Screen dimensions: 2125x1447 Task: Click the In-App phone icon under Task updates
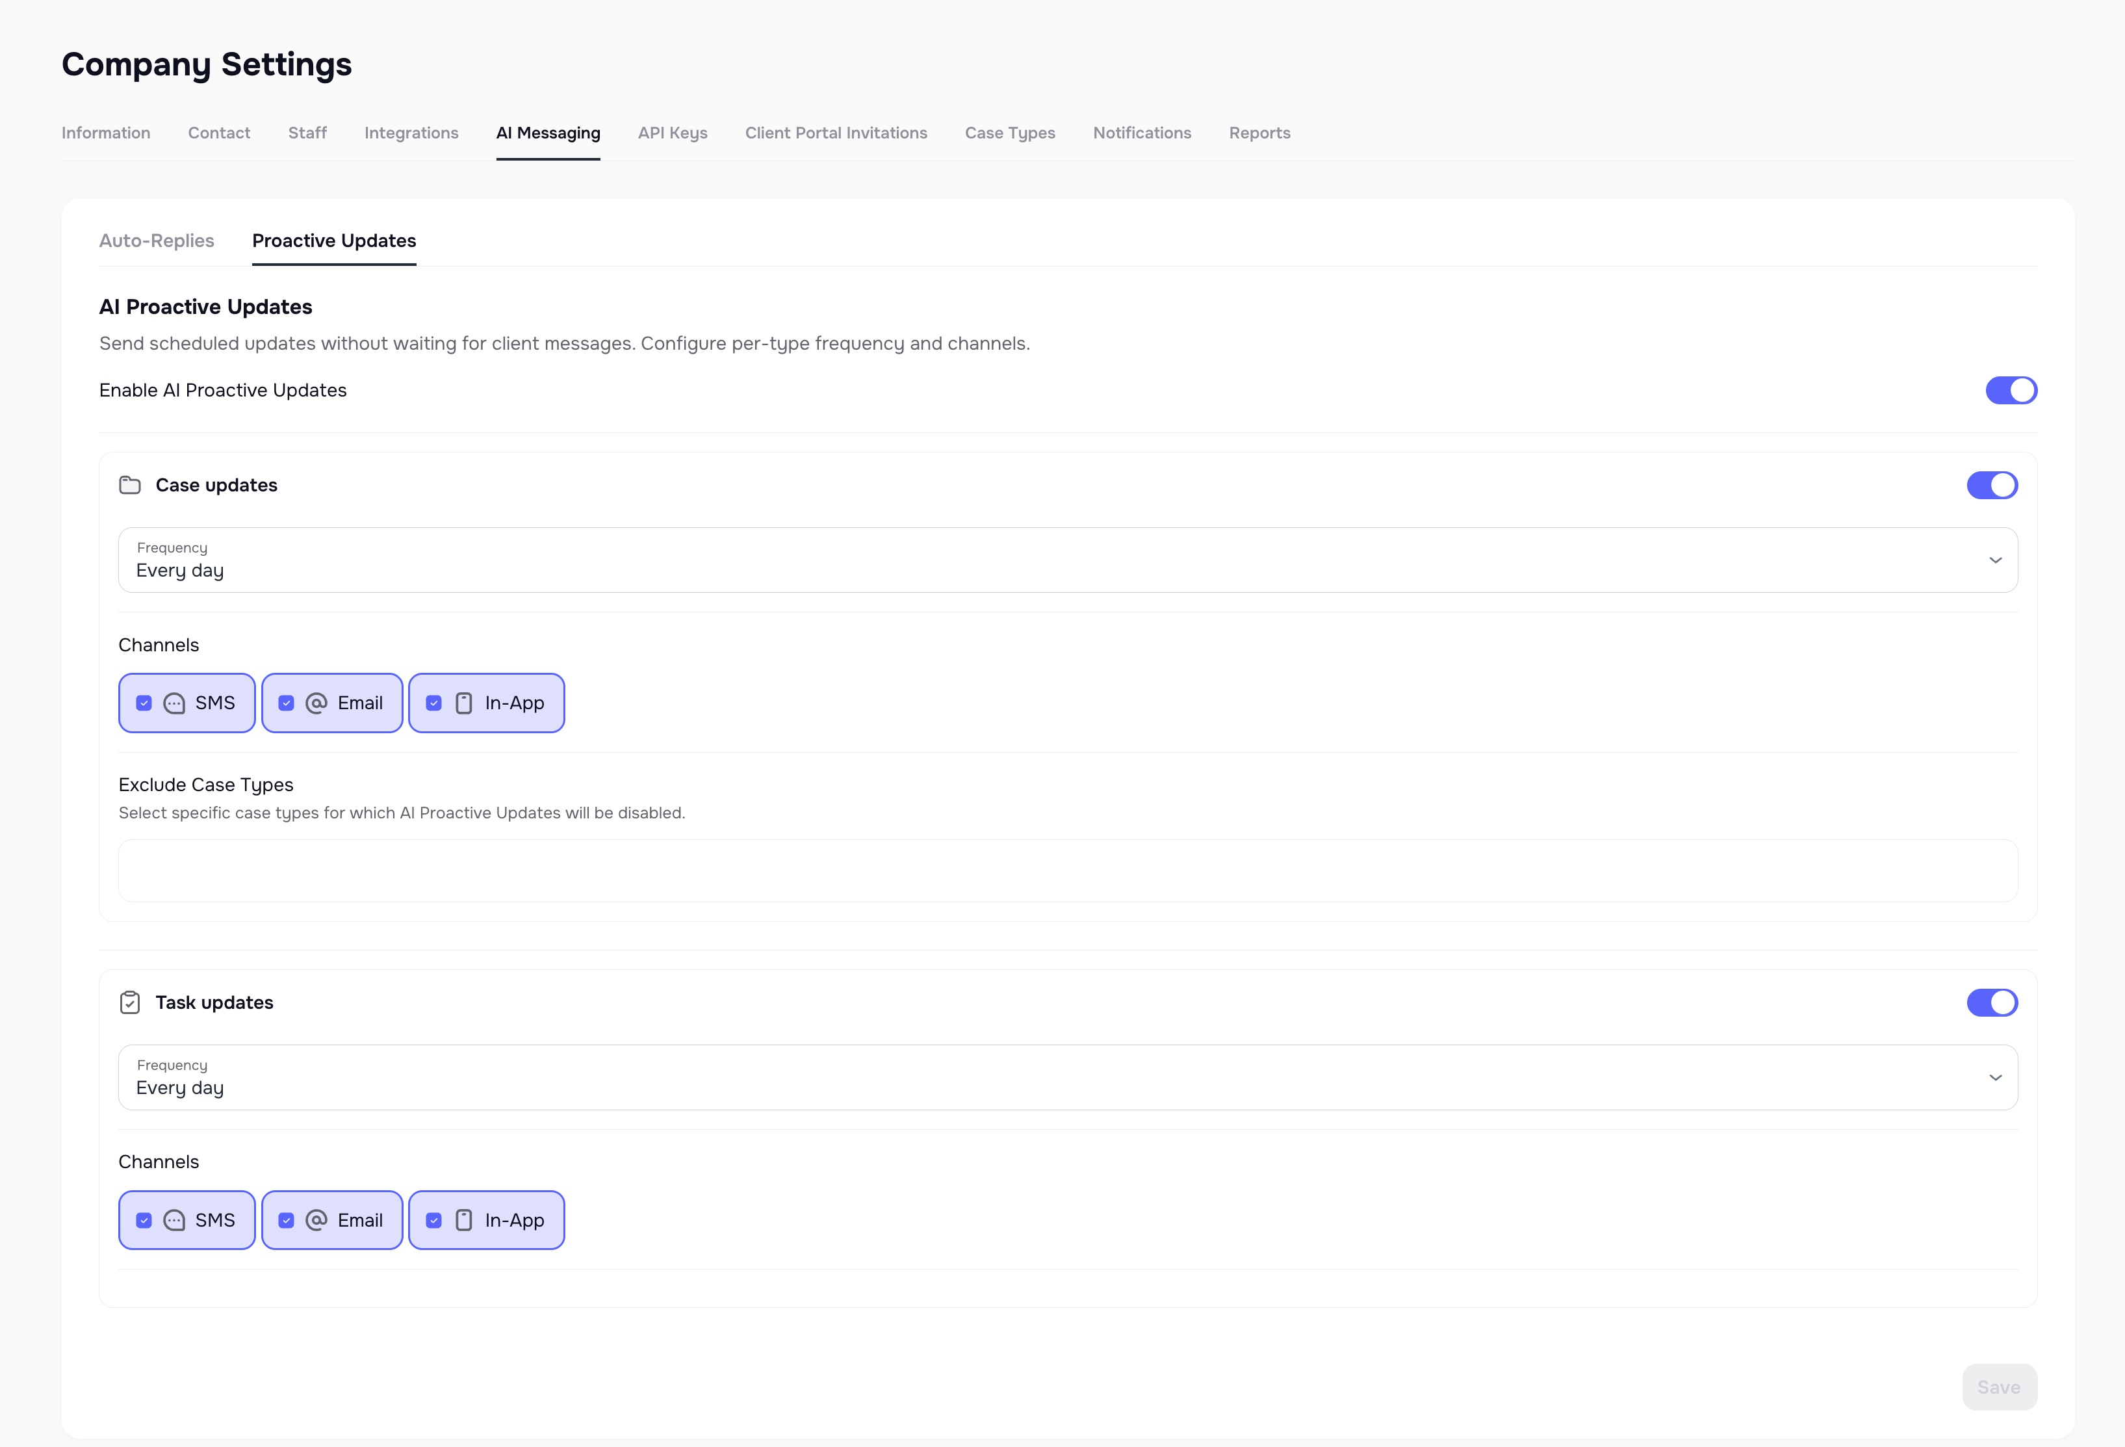coord(463,1219)
